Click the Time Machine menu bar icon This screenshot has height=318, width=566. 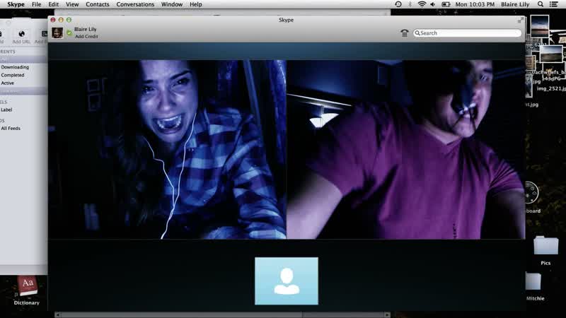(x=398, y=4)
